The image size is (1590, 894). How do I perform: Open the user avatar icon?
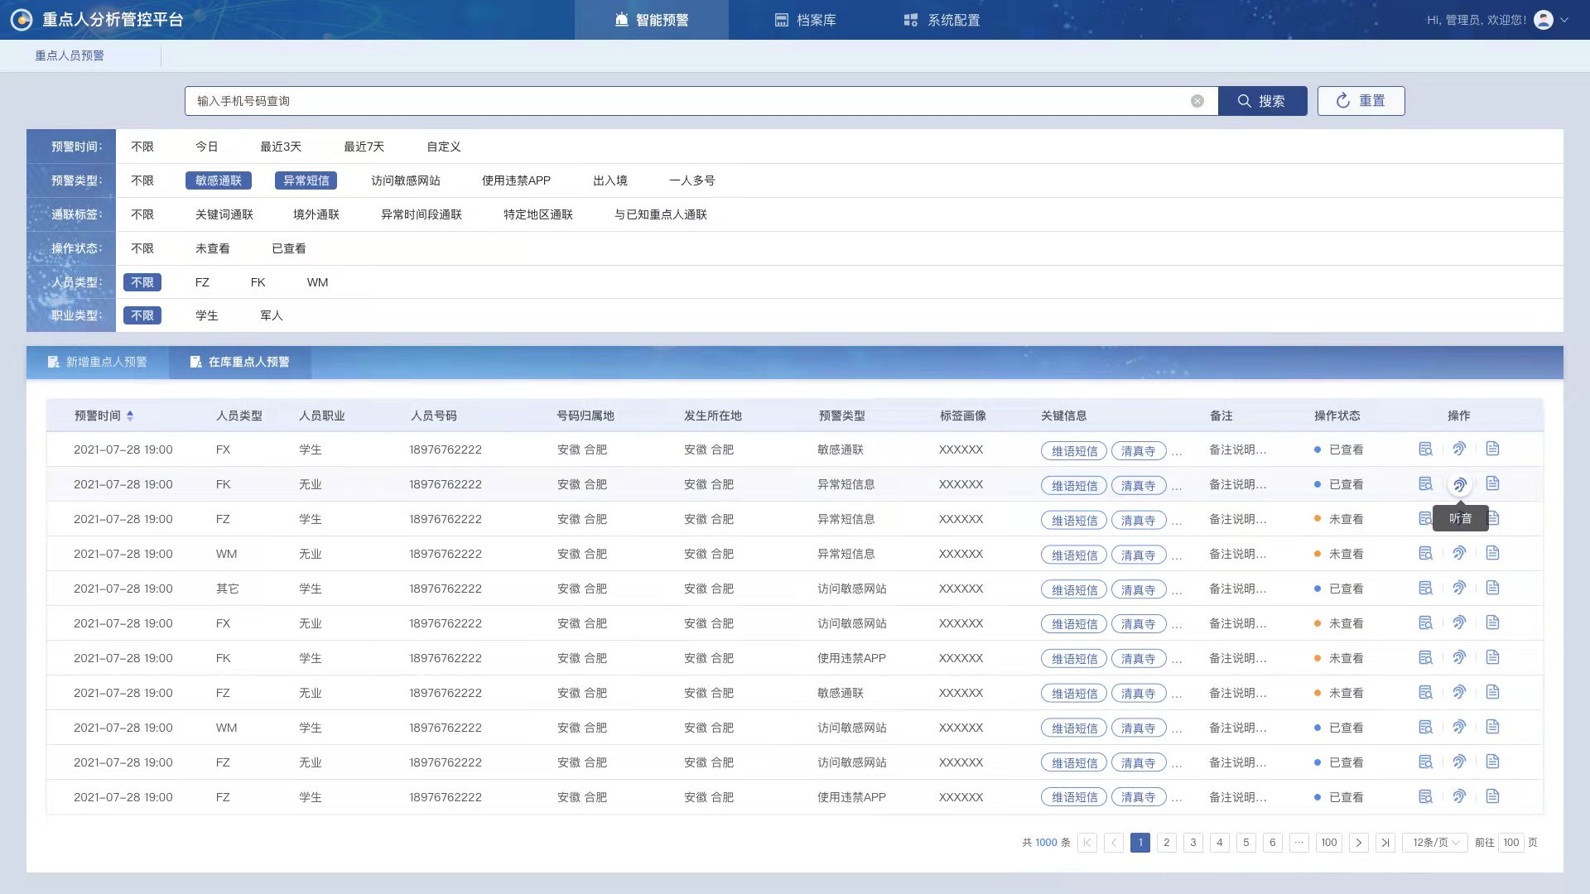tap(1544, 20)
